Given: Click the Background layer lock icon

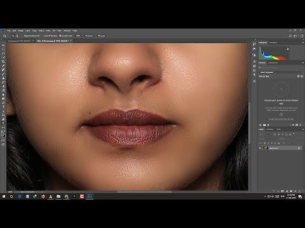Looking at the screenshot, I should pos(299,148).
